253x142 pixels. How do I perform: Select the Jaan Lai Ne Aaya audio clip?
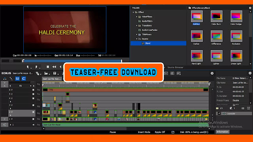(126, 125)
